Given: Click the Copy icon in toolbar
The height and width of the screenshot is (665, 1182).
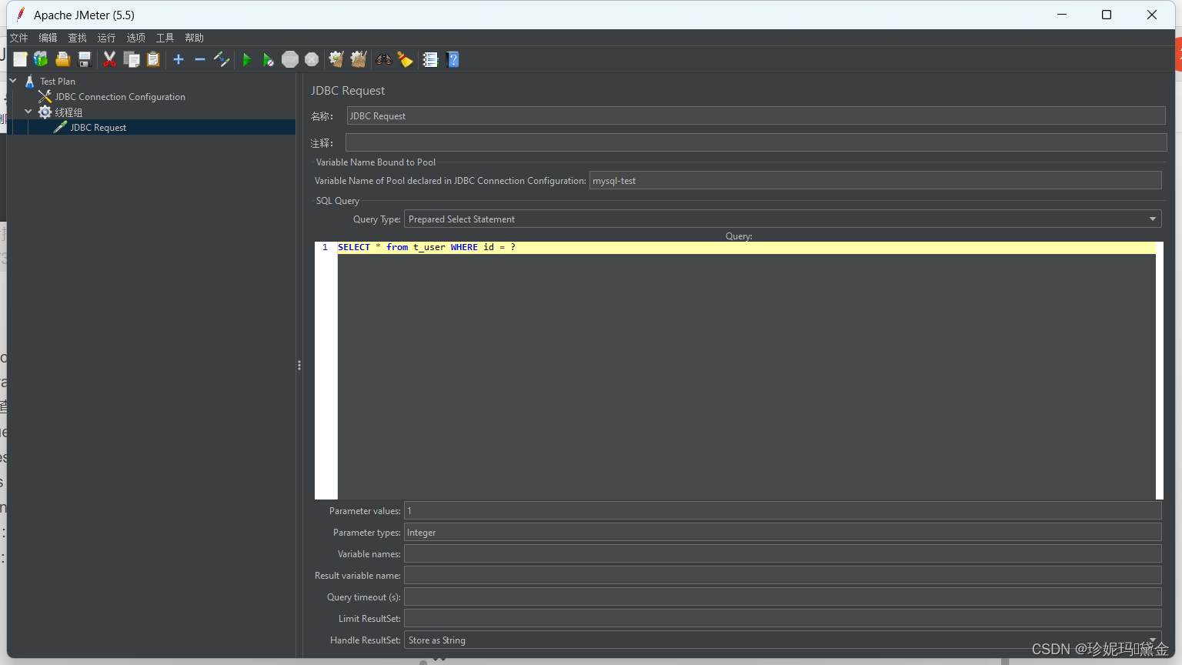Looking at the screenshot, I should pos(132,59).
